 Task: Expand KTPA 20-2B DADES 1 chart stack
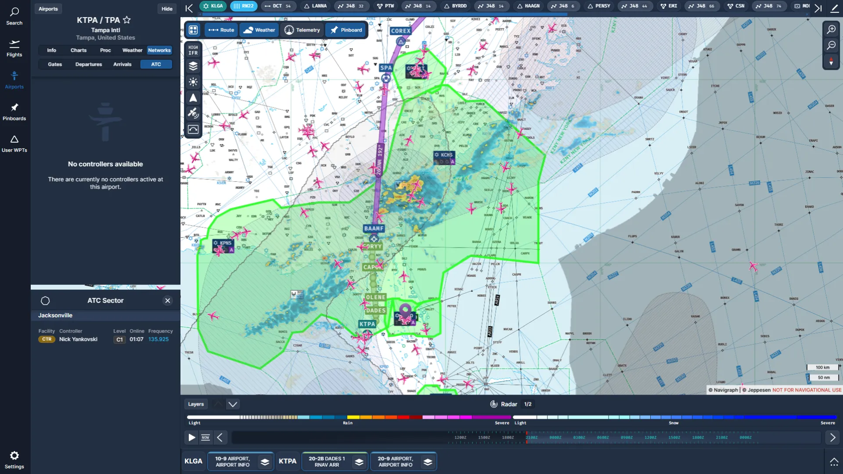point(359,462)
